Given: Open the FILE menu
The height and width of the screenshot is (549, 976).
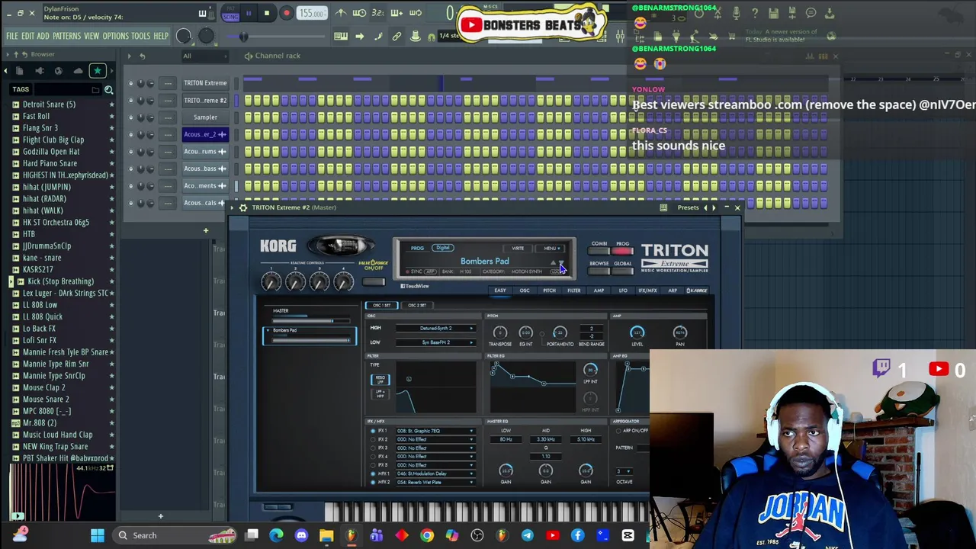Looking at the screenshot, I should pos(12,36).
